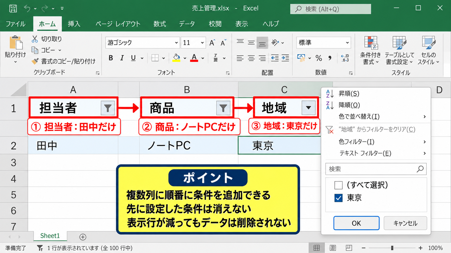451x253 pixels.
Task: Align text right in cell
Action: pos(262,58)
